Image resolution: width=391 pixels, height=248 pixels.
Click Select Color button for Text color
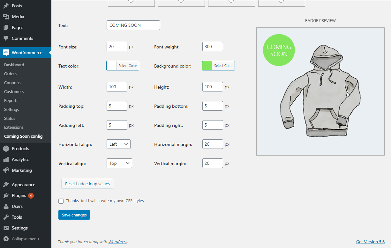point(128,66)
